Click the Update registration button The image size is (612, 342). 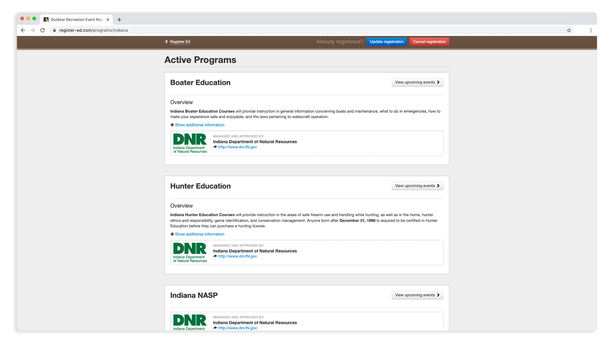pyautogui.click(x=387, y=42)
